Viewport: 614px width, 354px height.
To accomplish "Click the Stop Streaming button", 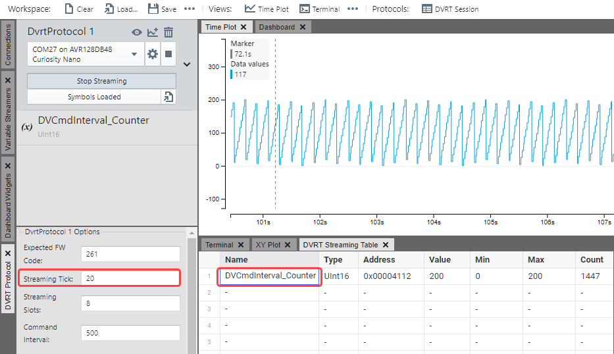I will pyautogui.click(x=101, y=81).
